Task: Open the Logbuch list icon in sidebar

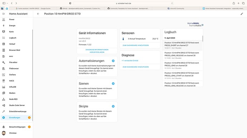Action: (x=4, y=38)
